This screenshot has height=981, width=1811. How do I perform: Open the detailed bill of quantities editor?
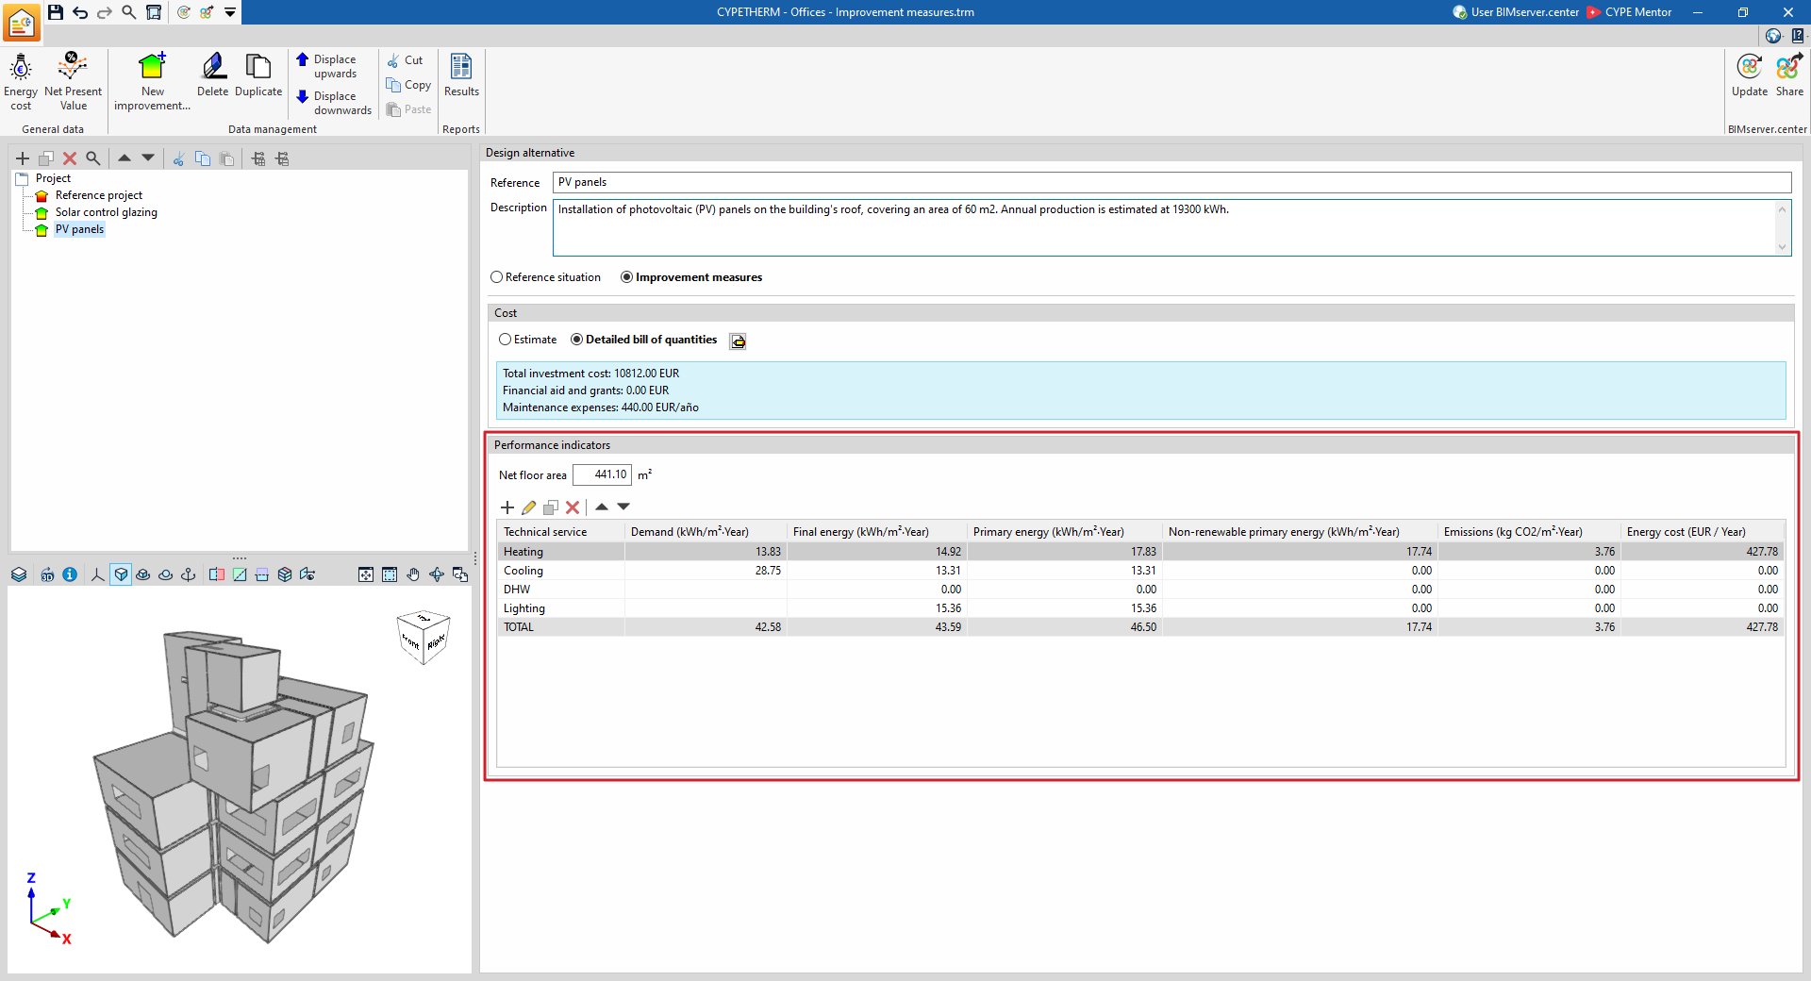738,341
